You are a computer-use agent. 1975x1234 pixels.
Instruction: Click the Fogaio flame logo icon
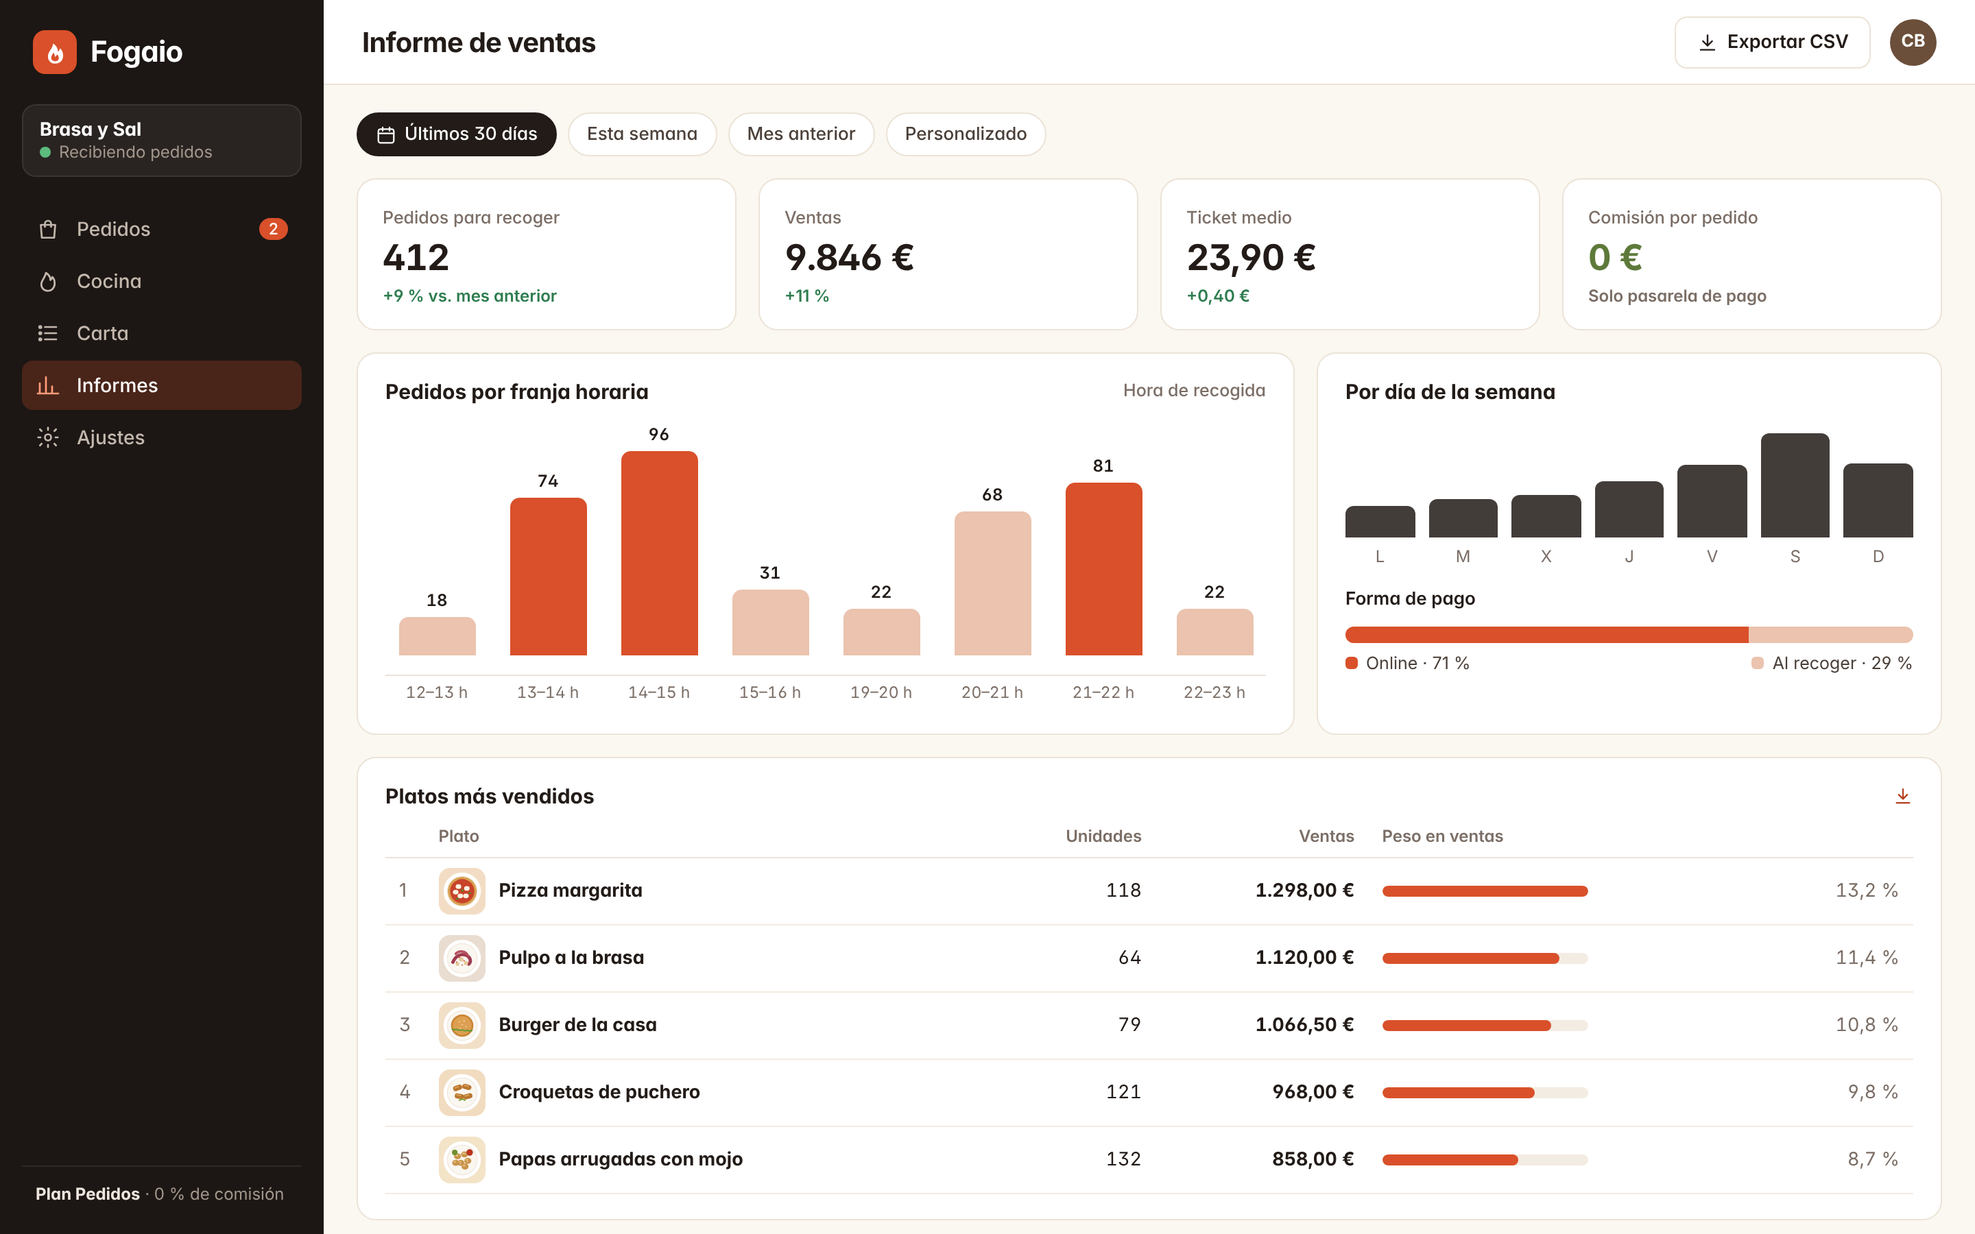click(x=55, y=52)
